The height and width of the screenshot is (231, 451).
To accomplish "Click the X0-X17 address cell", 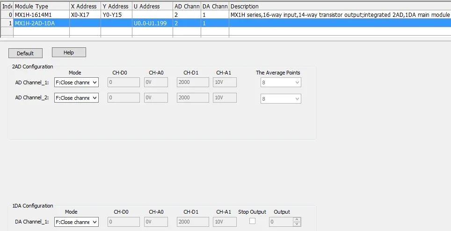I will 85,15.
